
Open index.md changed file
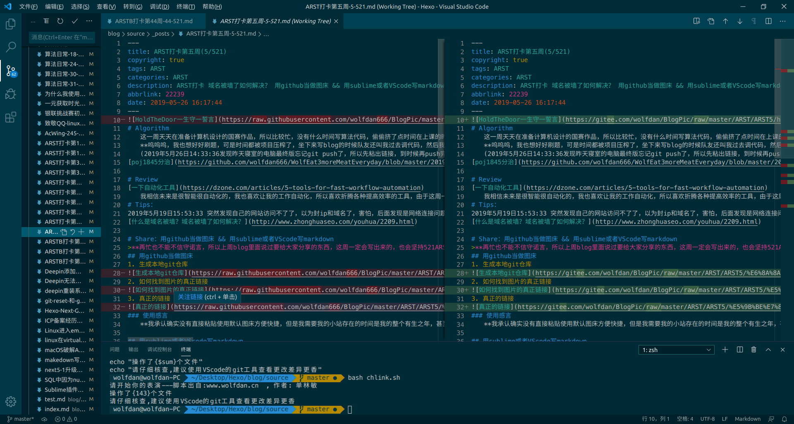(x=61, y=409)
